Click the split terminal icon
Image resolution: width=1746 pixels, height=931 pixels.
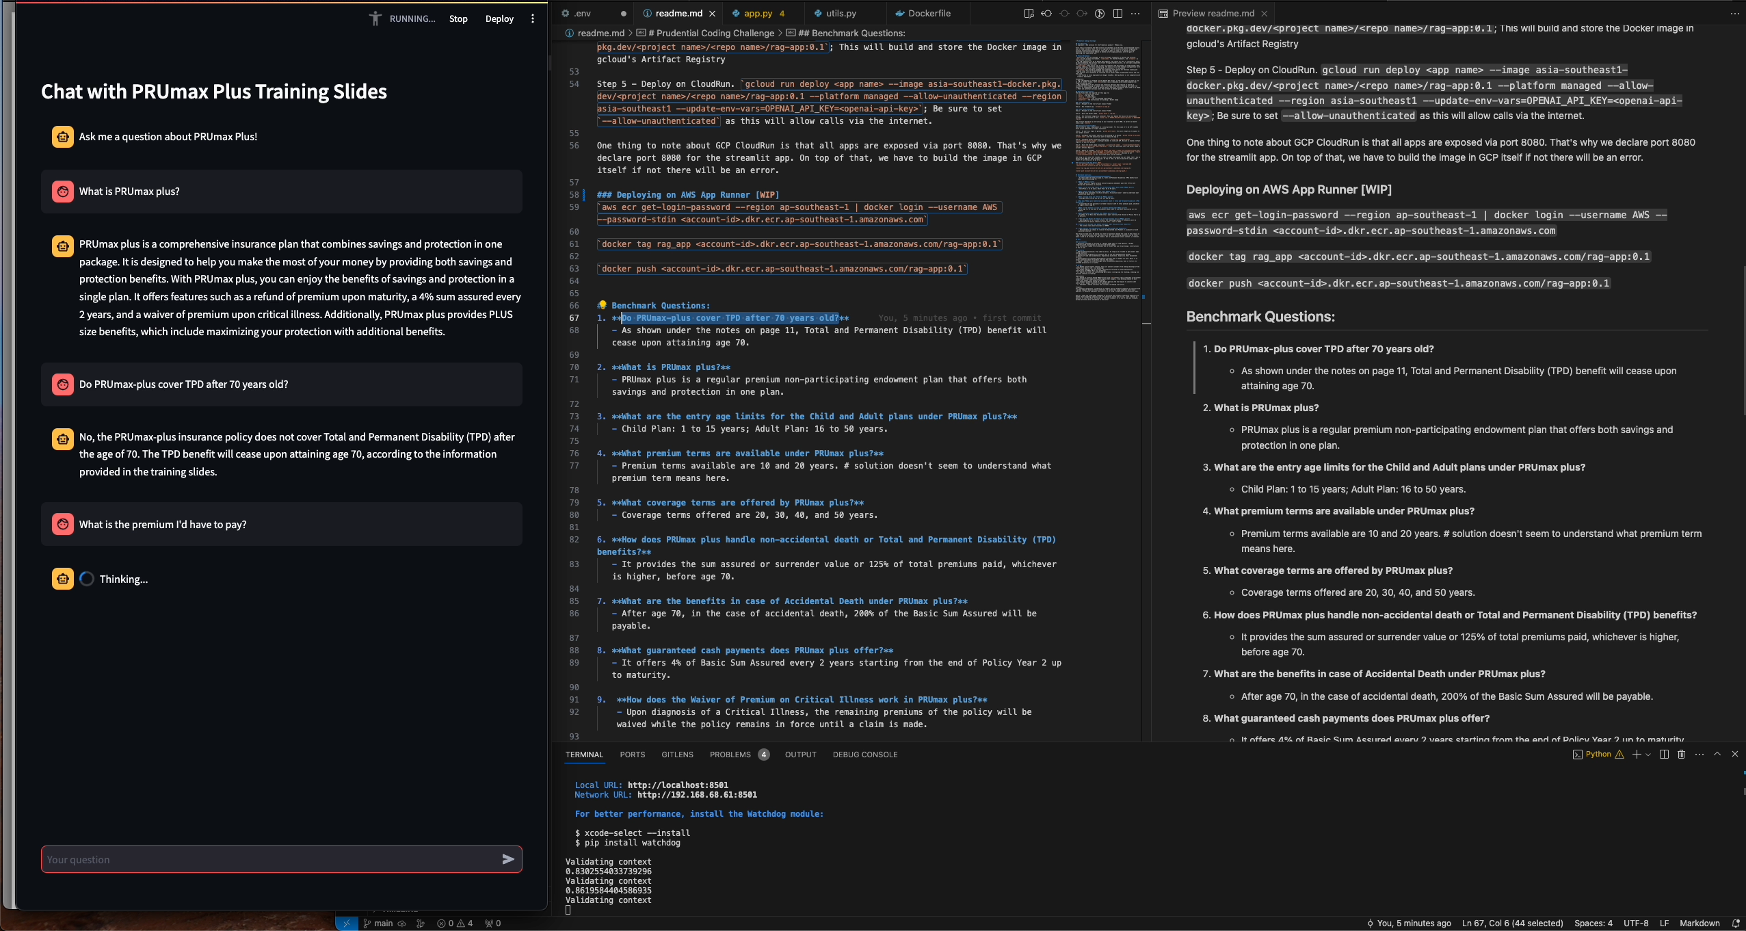pos(1664,754)
